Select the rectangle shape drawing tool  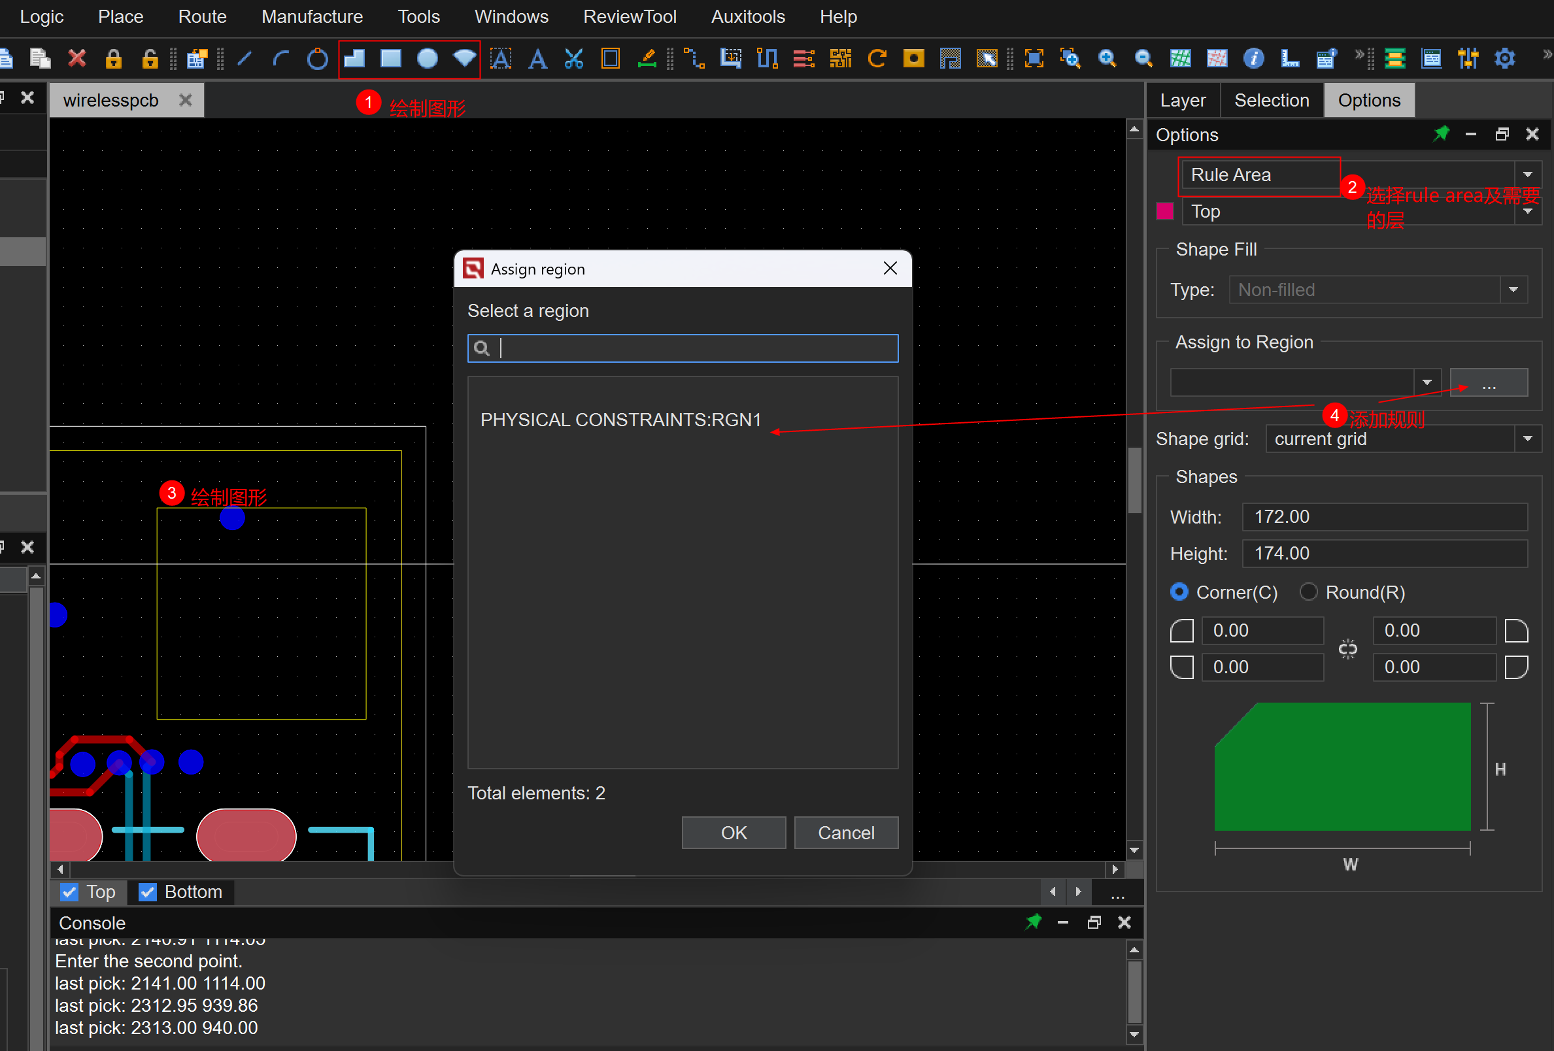point(390,59)
